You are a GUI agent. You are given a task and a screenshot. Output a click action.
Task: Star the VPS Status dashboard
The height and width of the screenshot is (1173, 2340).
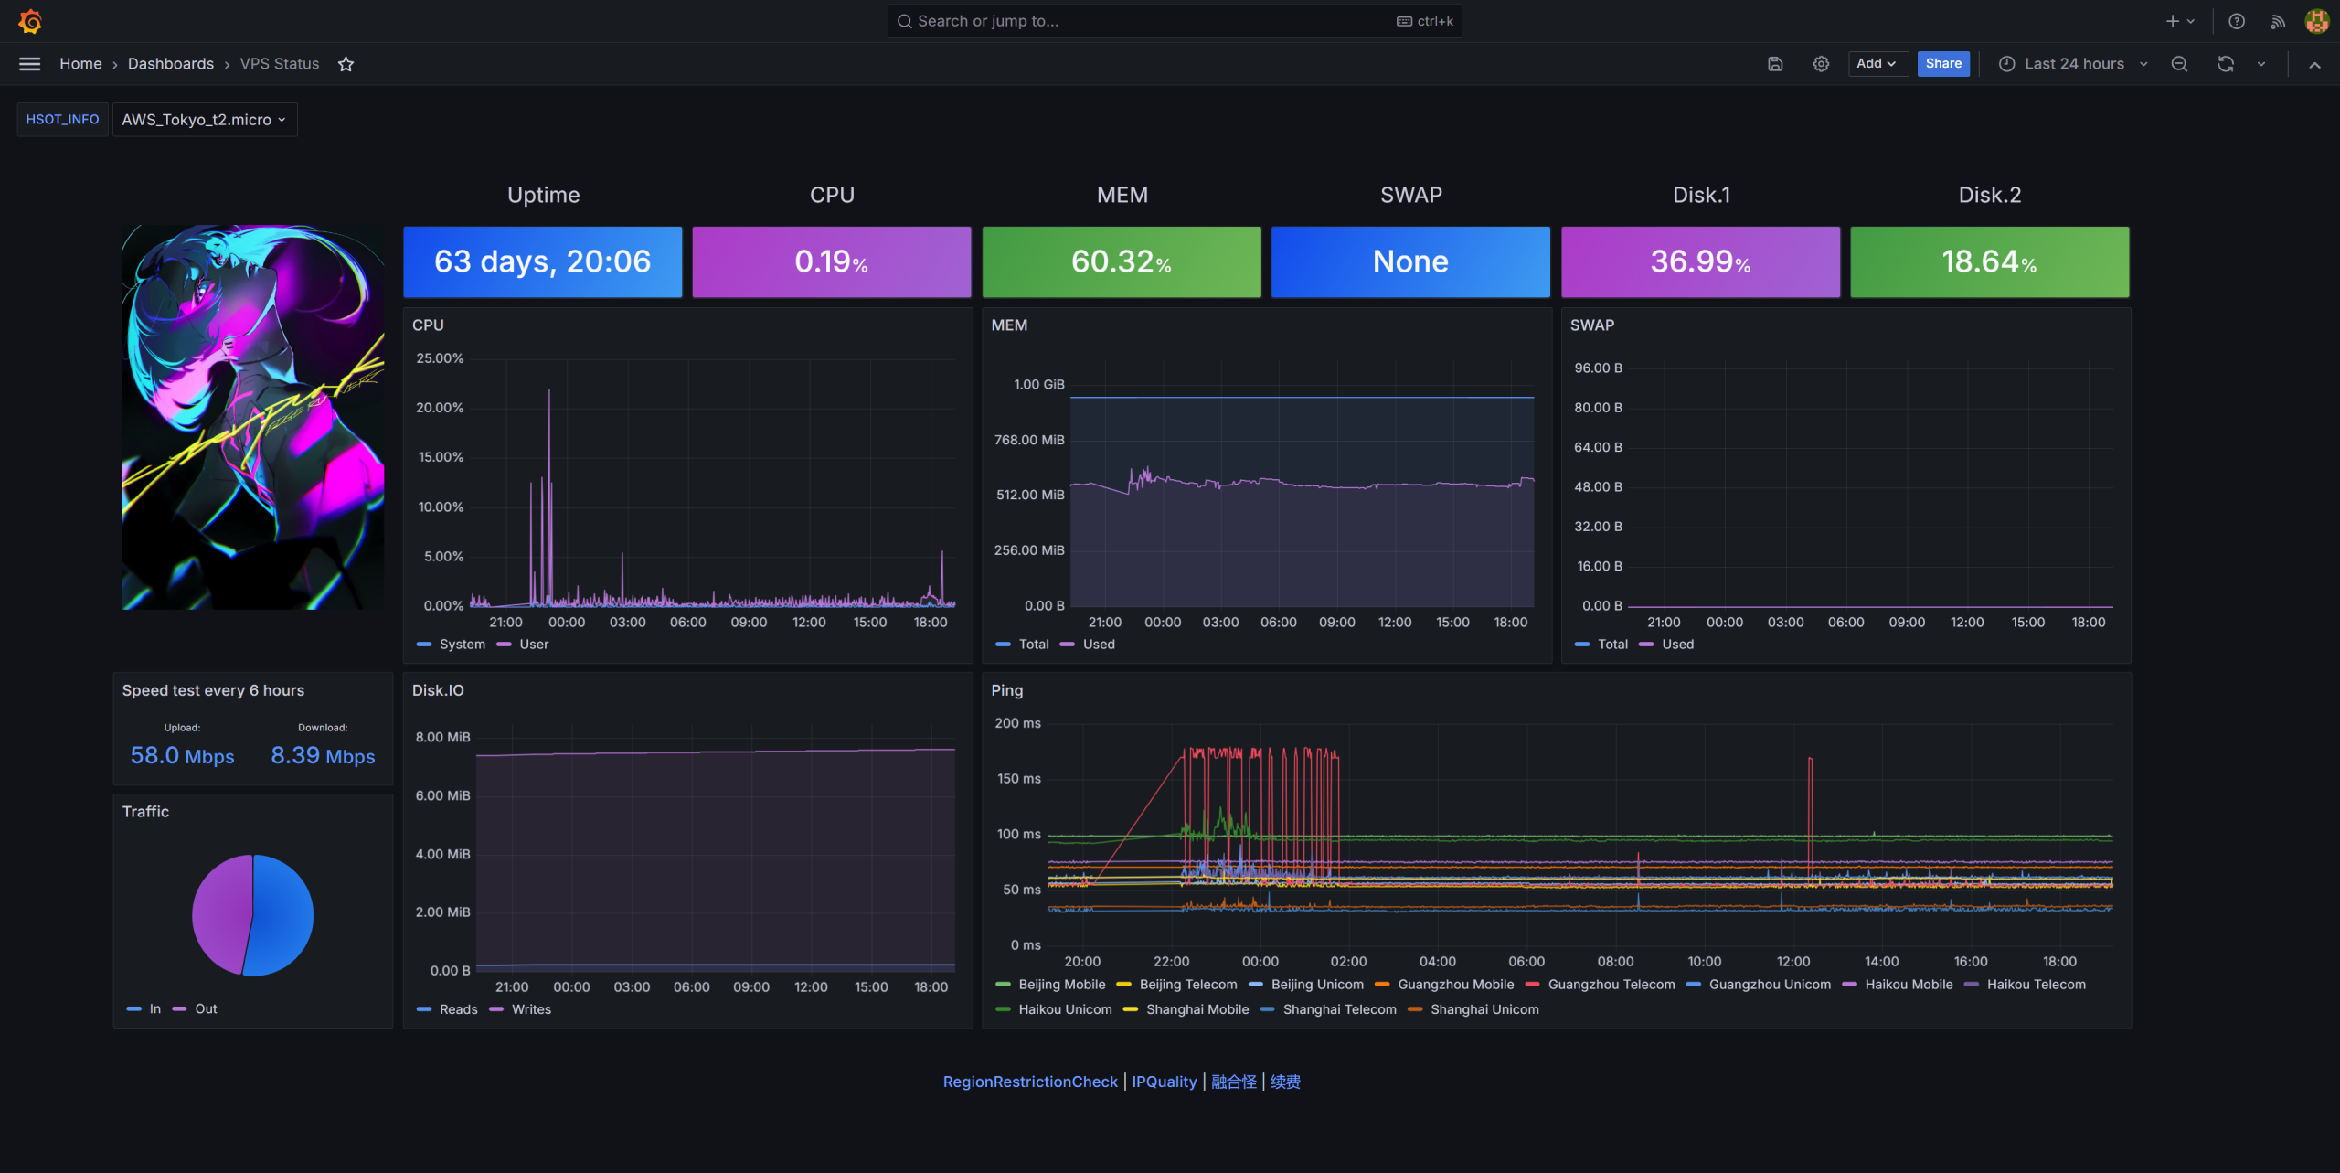click(346, 64)
